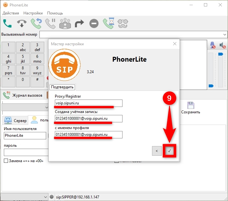228x201 pixels.
Task: Open the conference call people icon
Action: (x=65, y=23)
